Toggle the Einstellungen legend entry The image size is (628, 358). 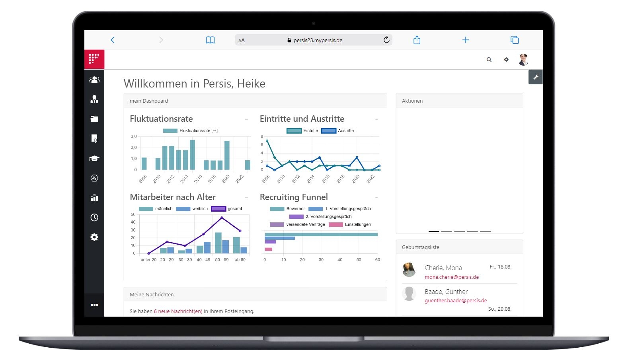coord(350,224)
